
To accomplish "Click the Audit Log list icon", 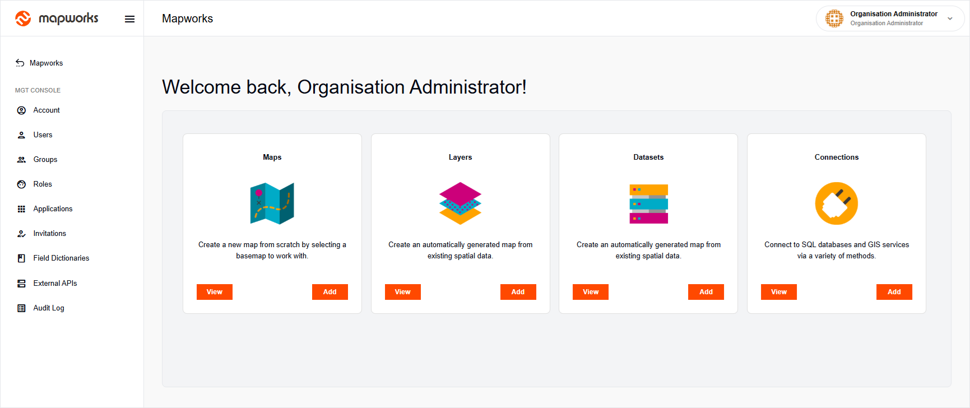I will pyautogui.click(x=21, y=308).
